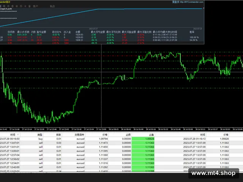Click chart time label 28 Jul 03:09
This screenshot has height=182, width=243.
pos(238,129)
